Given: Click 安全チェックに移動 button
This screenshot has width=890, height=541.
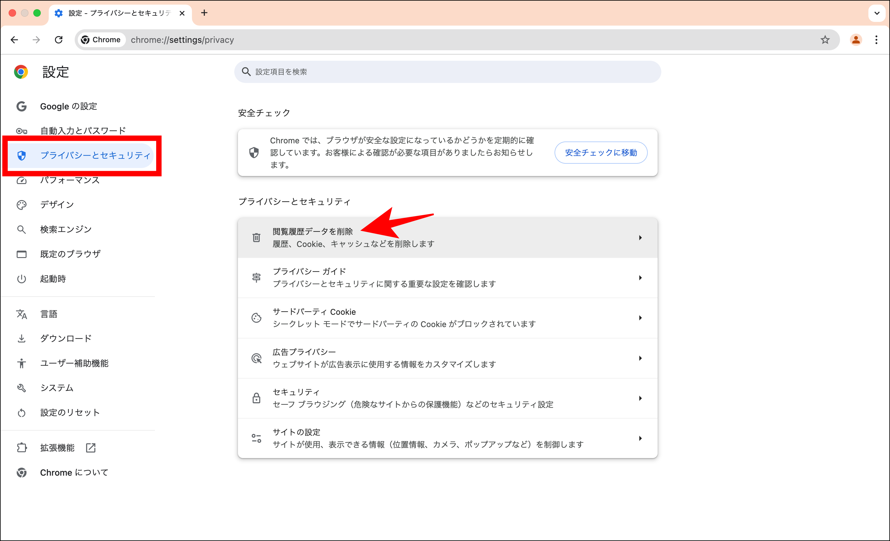Looking at the screenshot, I should [x=601, y=153].
